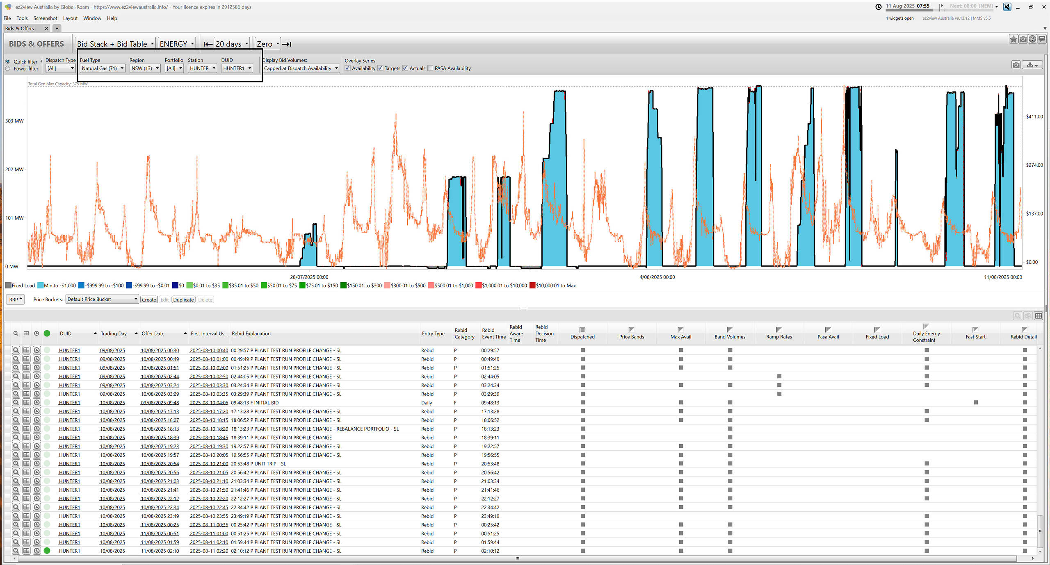Open offer date link 10/08/2025 20:54
The height and width of the screenshot is (565, 1050).
(x=160, y=464)
